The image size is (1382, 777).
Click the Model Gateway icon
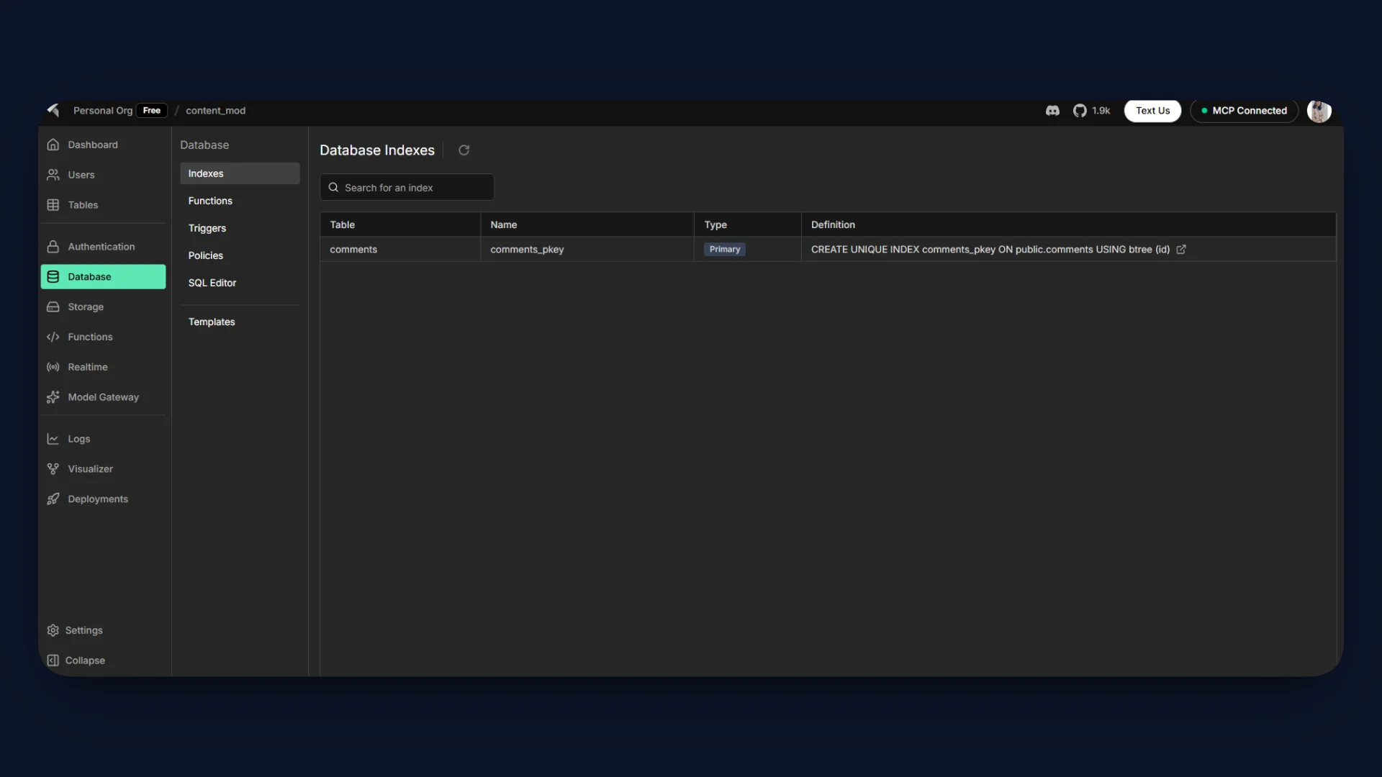53,397
